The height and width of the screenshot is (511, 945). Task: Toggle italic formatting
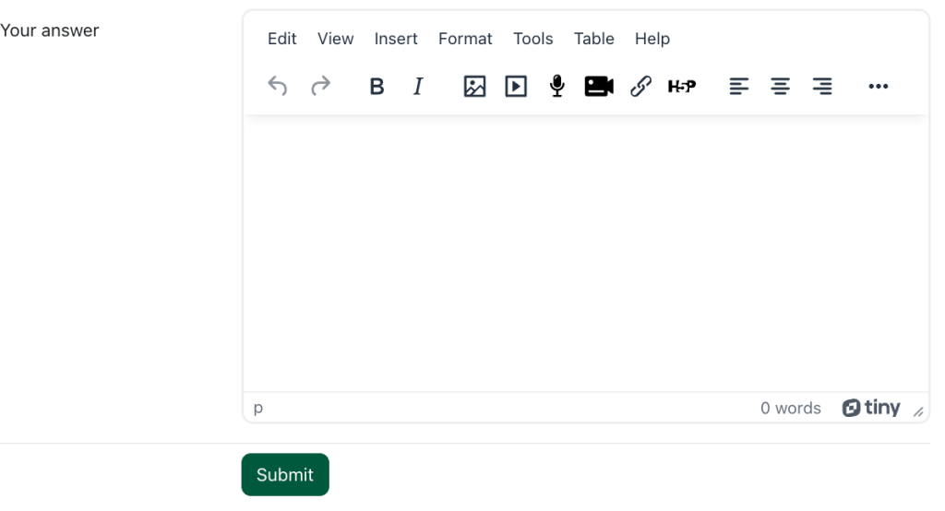(x=418, y=87)
